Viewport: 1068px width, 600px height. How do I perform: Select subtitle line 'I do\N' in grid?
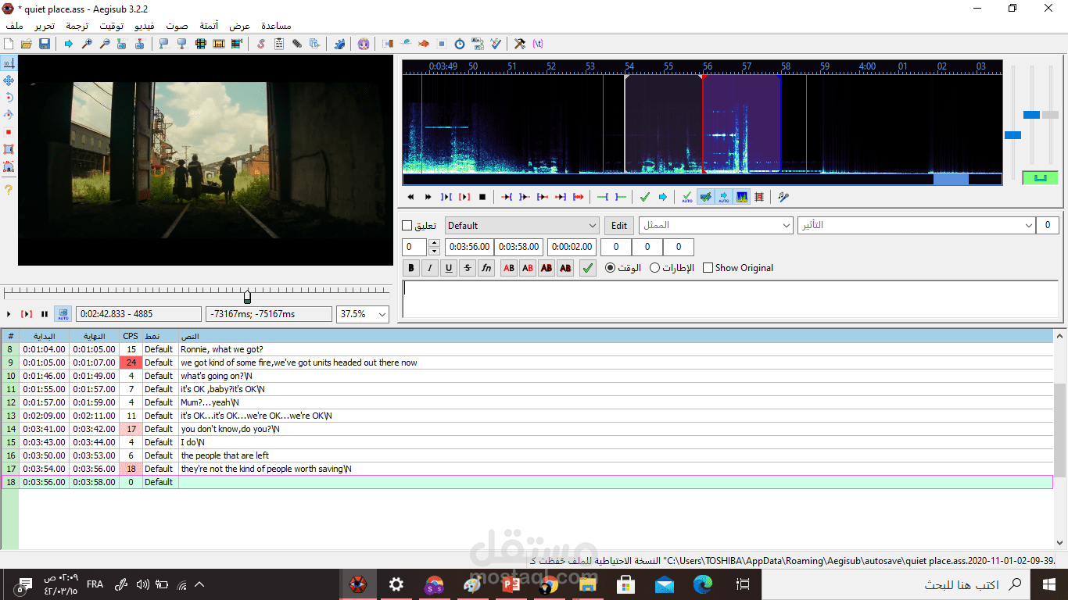click(536, 442)
